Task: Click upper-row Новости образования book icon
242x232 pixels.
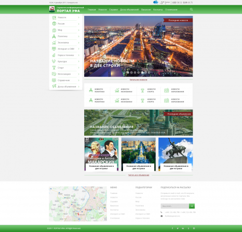Action: point(166,90)
